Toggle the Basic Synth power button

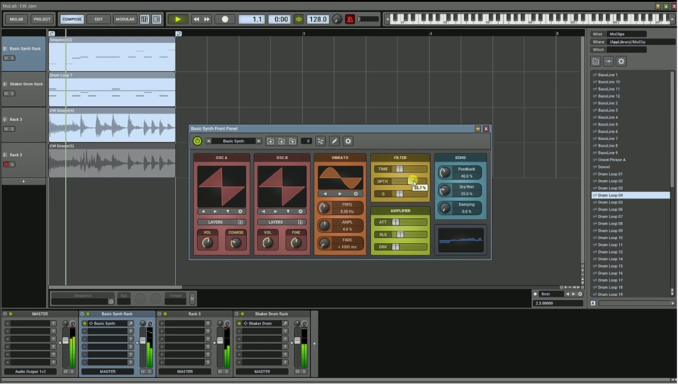coord(197,141)
